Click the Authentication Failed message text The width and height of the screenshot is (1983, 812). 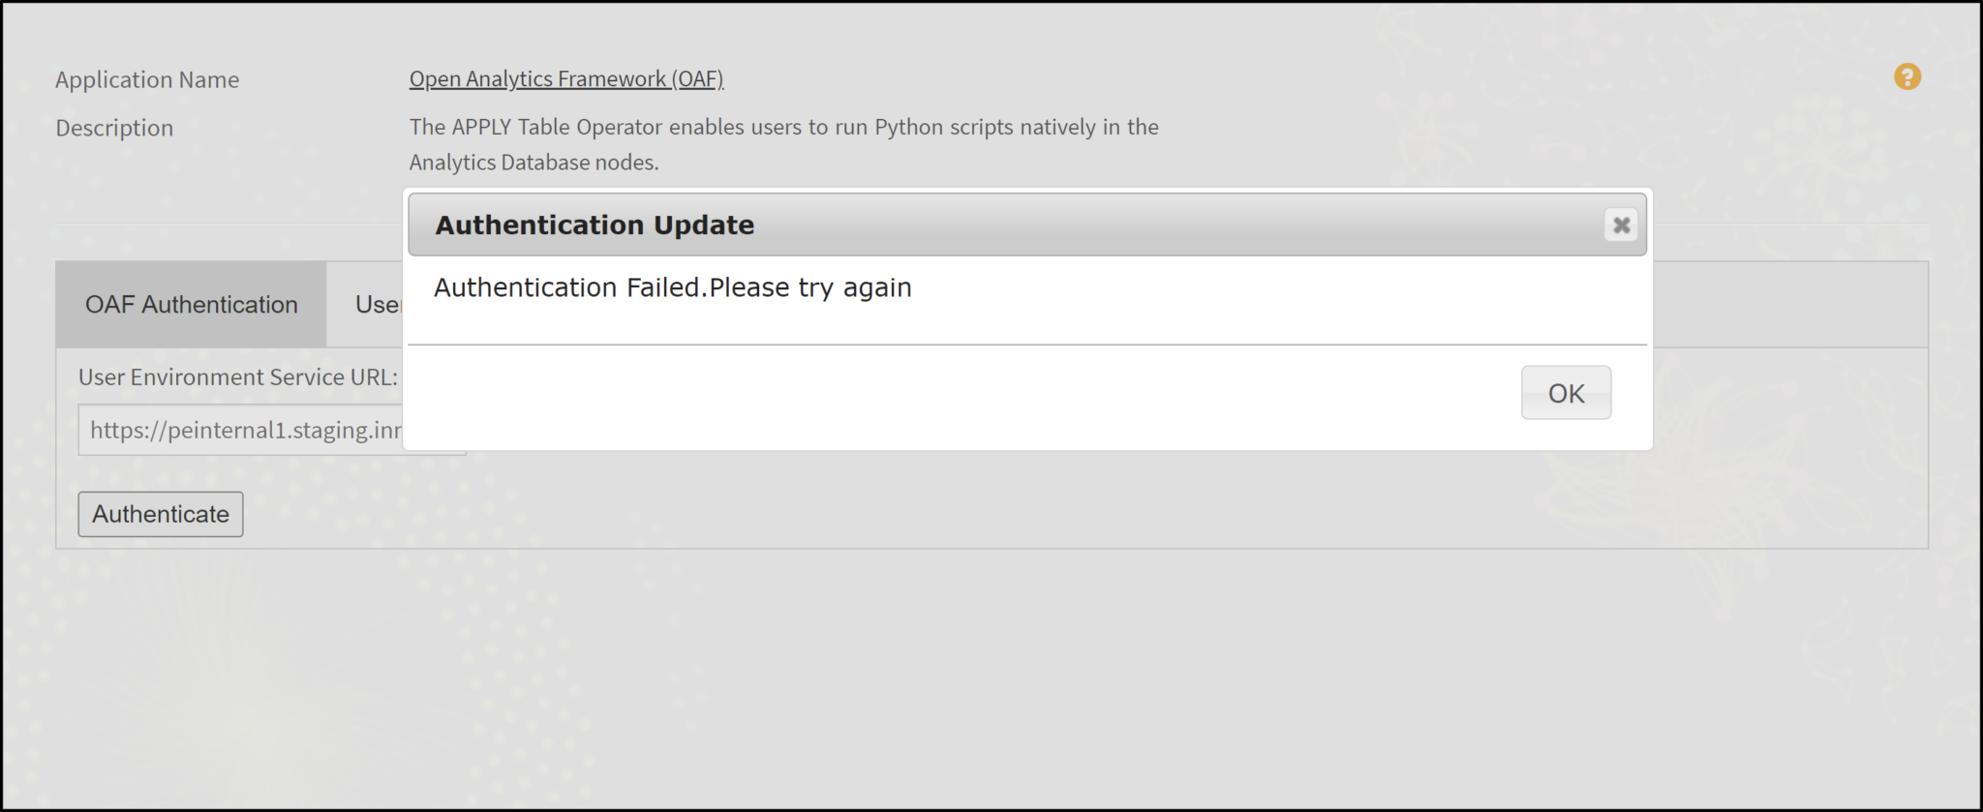[673, 288]
